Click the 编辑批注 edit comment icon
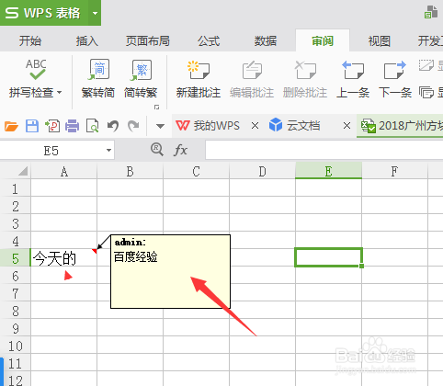 tap(252, 70)
